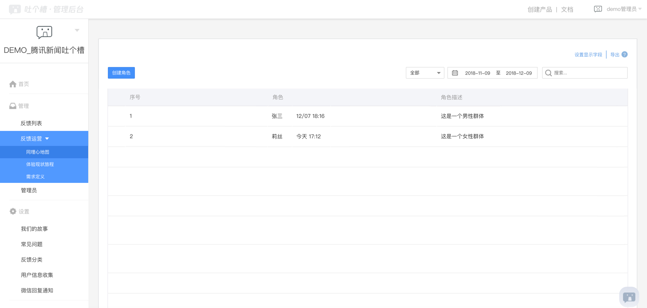Focus the 搜索 input field
Screen dimensions: 647x308
click(589, 73)
